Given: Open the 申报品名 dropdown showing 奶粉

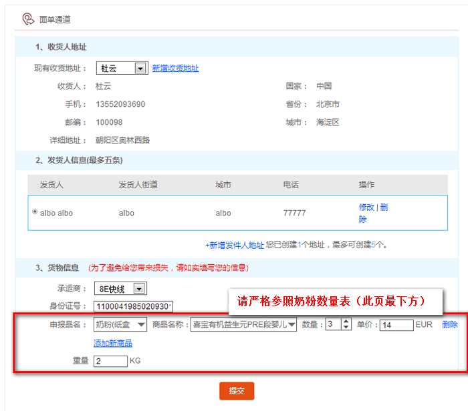Looking at the screenshot, I should click(x=140, y=325).
